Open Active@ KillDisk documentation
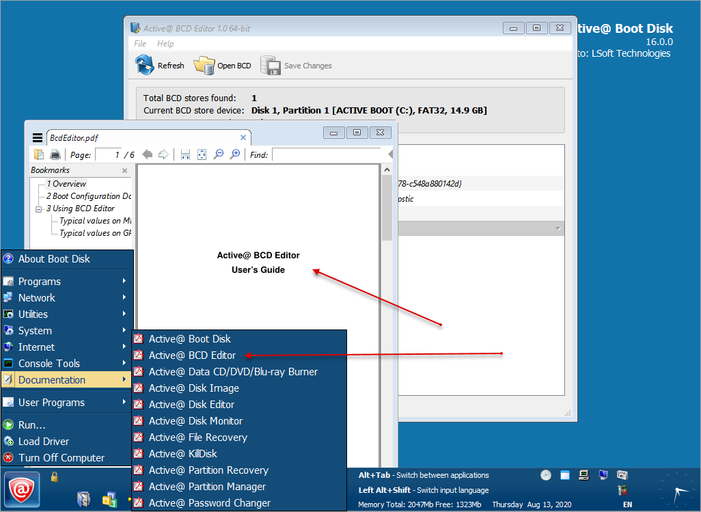The height and width of the screenshot is (512, 701). click(x=239, y=454)
